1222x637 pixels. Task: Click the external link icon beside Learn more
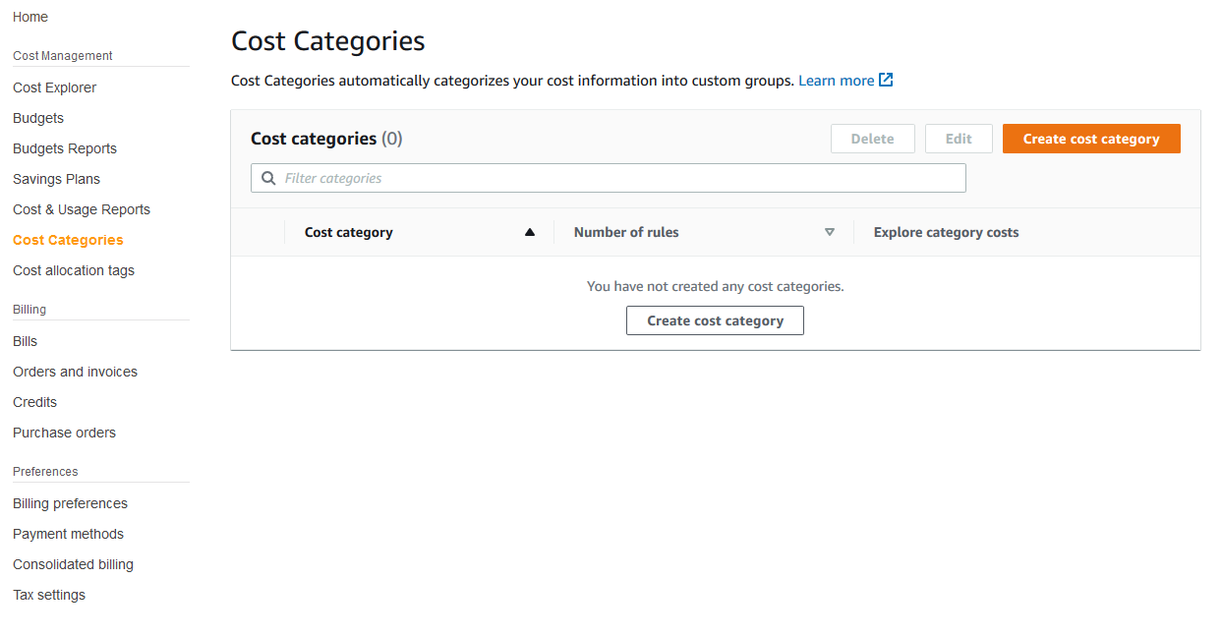pos(884,80)
